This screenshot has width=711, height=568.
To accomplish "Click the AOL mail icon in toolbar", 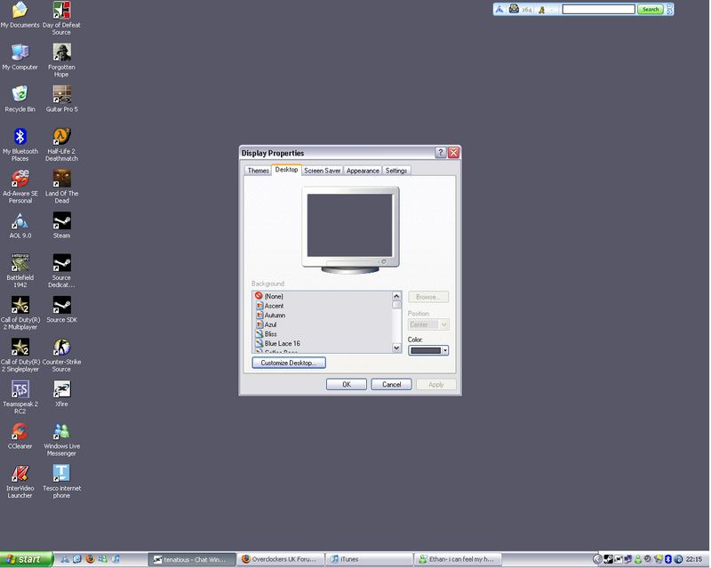I will pyautogui.click(x=515, y=9).
